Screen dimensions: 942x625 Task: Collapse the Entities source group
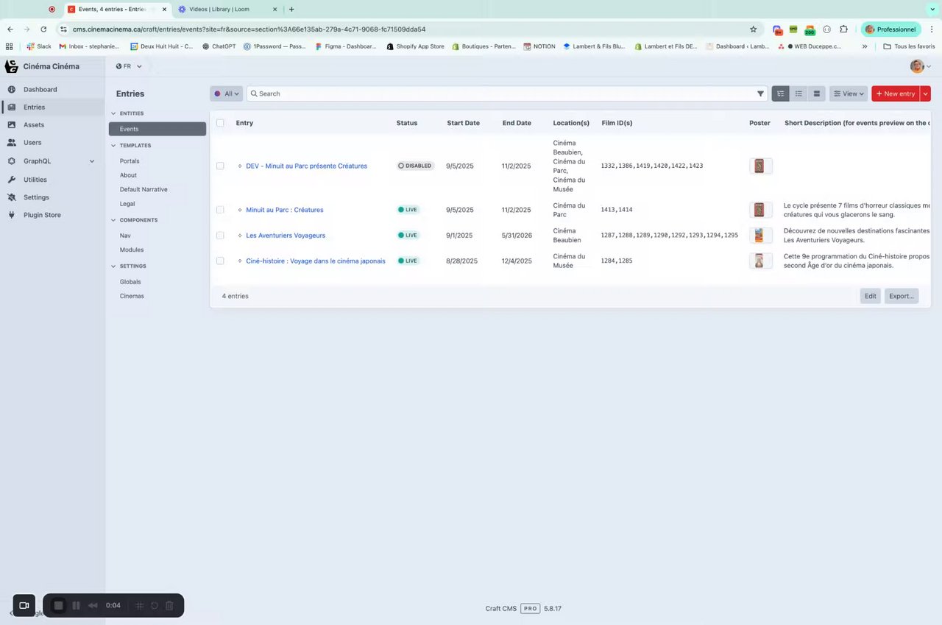click(113, 113)
